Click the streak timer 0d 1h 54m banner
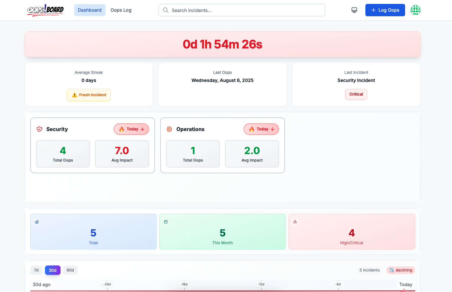 point(223,44)
